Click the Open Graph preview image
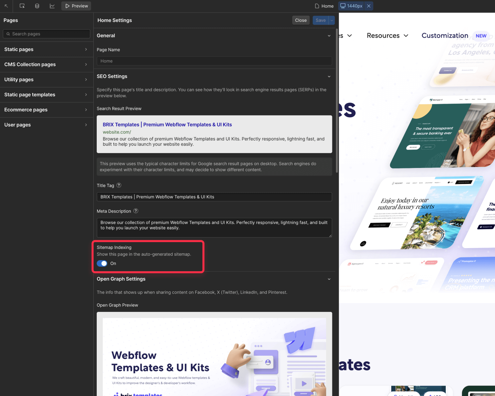This screenshot has width=495, height=396. click(214, 357)
